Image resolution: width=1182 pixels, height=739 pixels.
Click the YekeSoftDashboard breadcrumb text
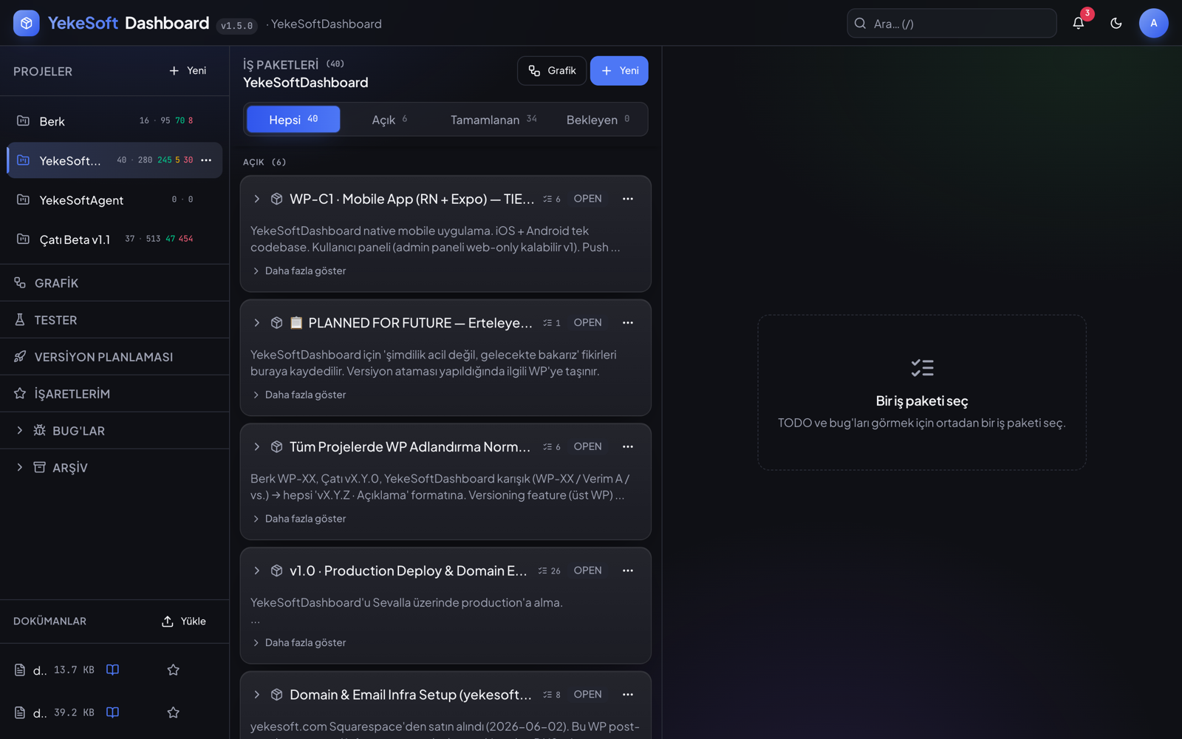326,24
